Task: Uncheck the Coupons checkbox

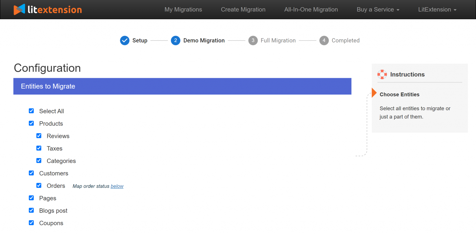Action: pos(31,223)
